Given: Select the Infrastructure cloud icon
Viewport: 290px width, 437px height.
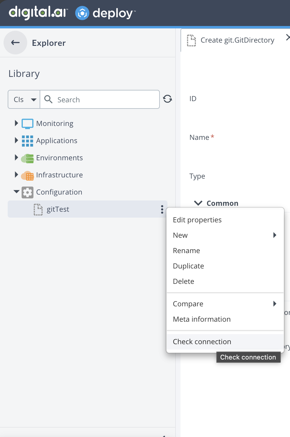Looking at the screenshot, I should 27,175.
